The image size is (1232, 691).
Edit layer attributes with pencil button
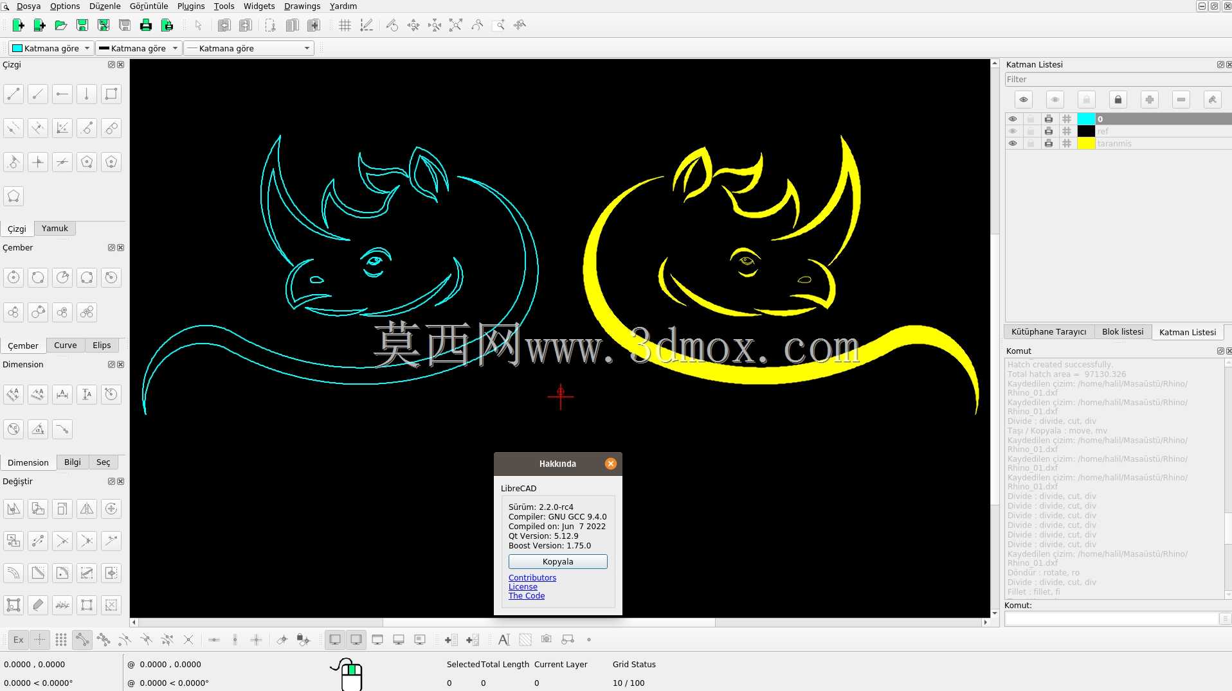pos(1212,100)
